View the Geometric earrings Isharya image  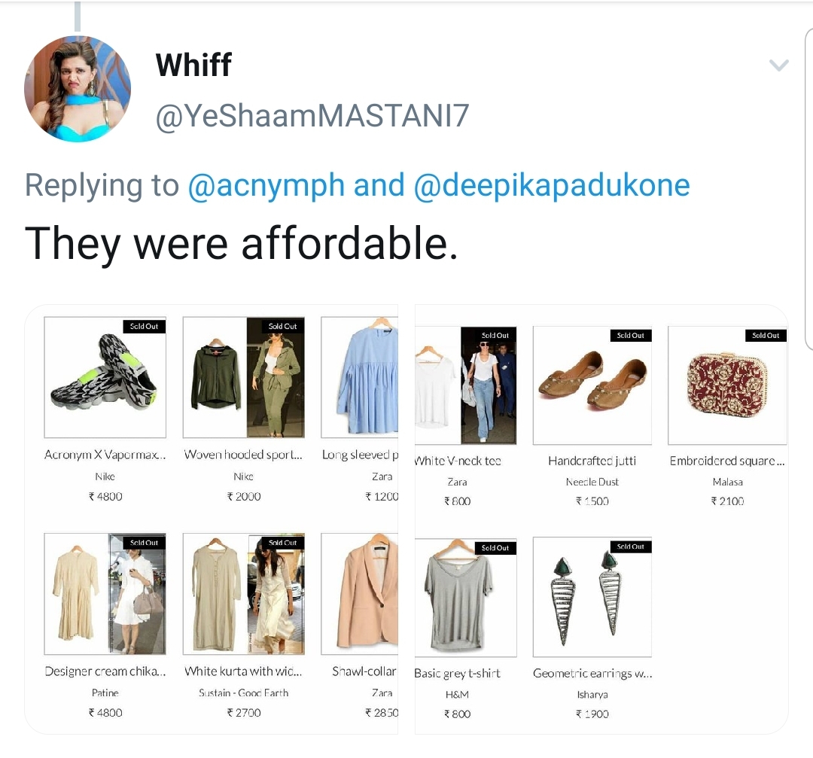point(592,597)
